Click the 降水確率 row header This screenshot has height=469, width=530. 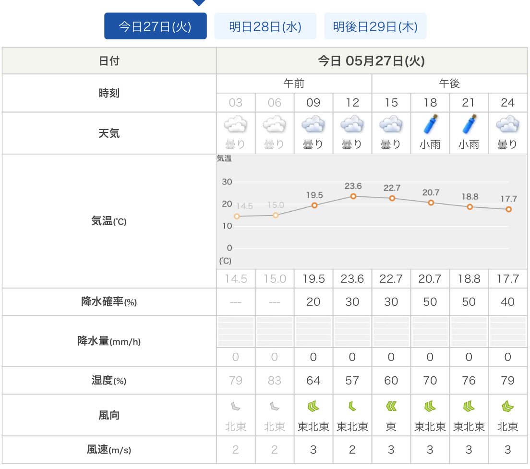point(109,302)
